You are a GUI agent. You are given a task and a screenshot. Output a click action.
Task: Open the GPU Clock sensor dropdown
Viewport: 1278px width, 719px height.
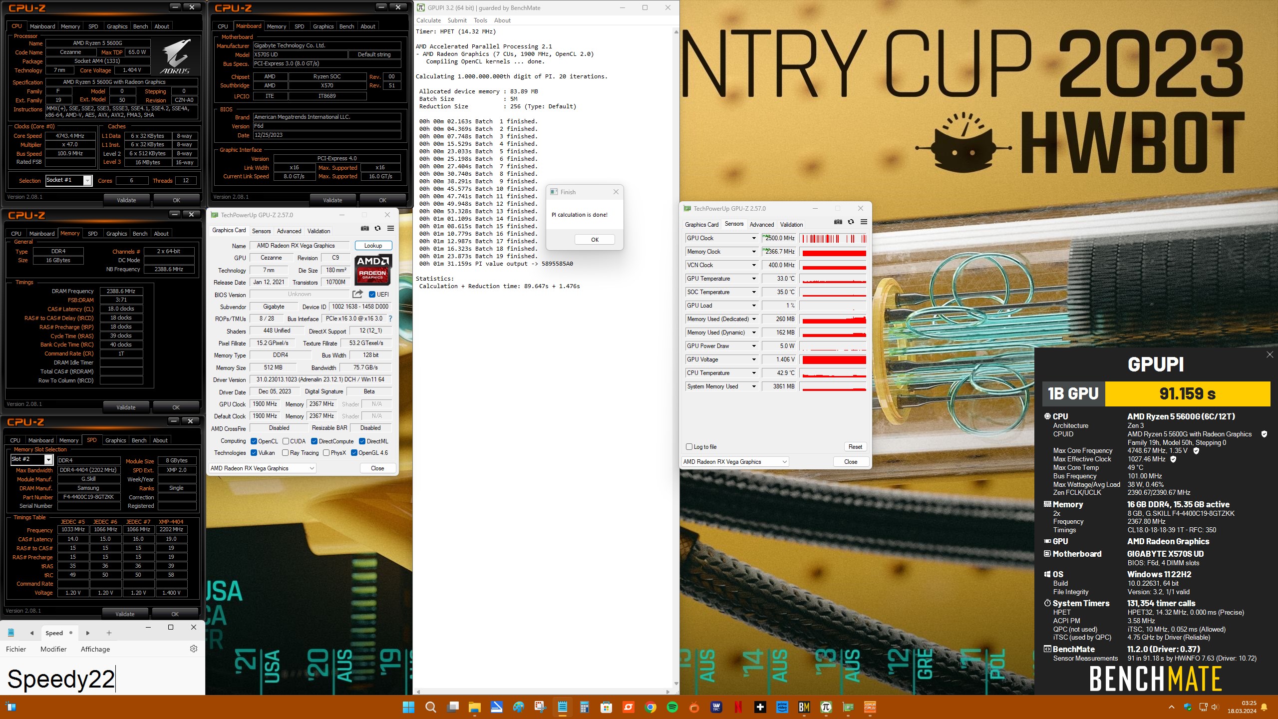[x=754, y=238]
